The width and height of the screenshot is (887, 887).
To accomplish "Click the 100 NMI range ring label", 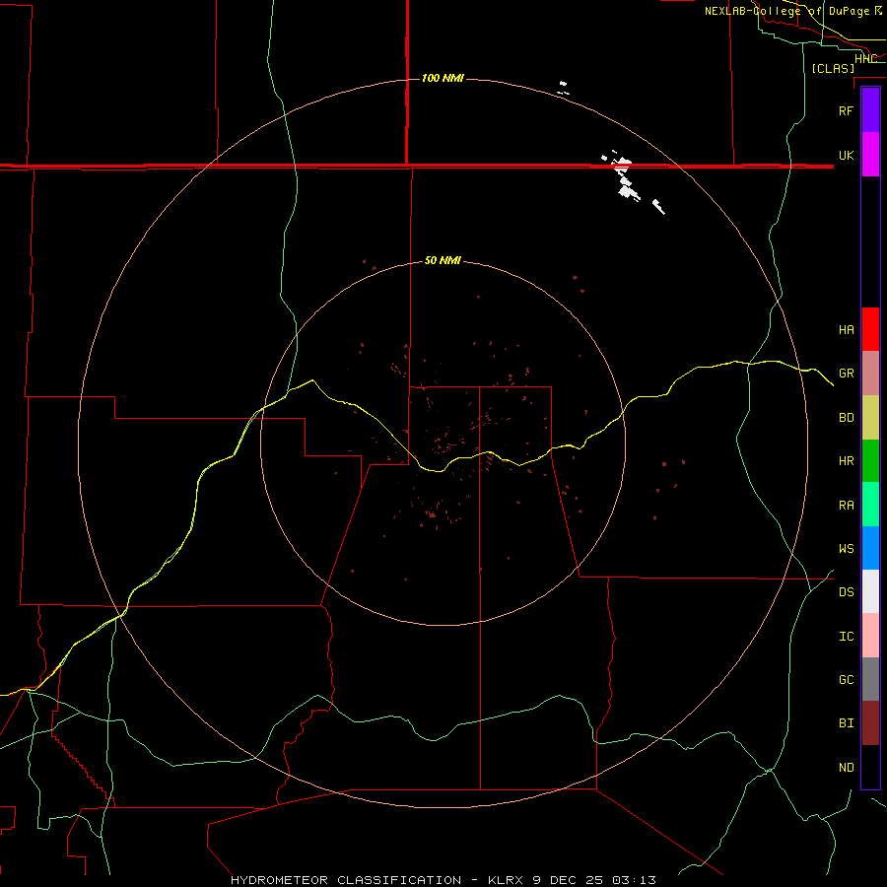I will point(443,78).
